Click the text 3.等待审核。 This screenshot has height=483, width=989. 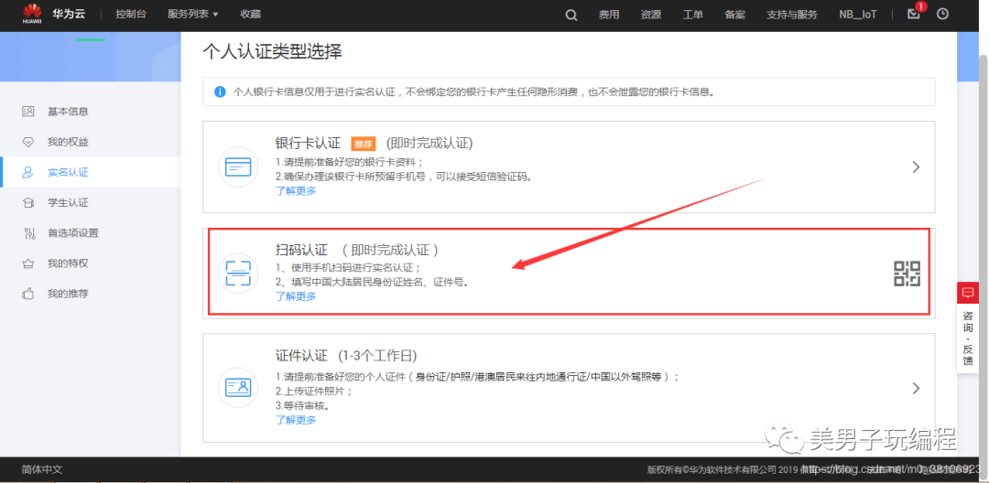tap(303, 405)
